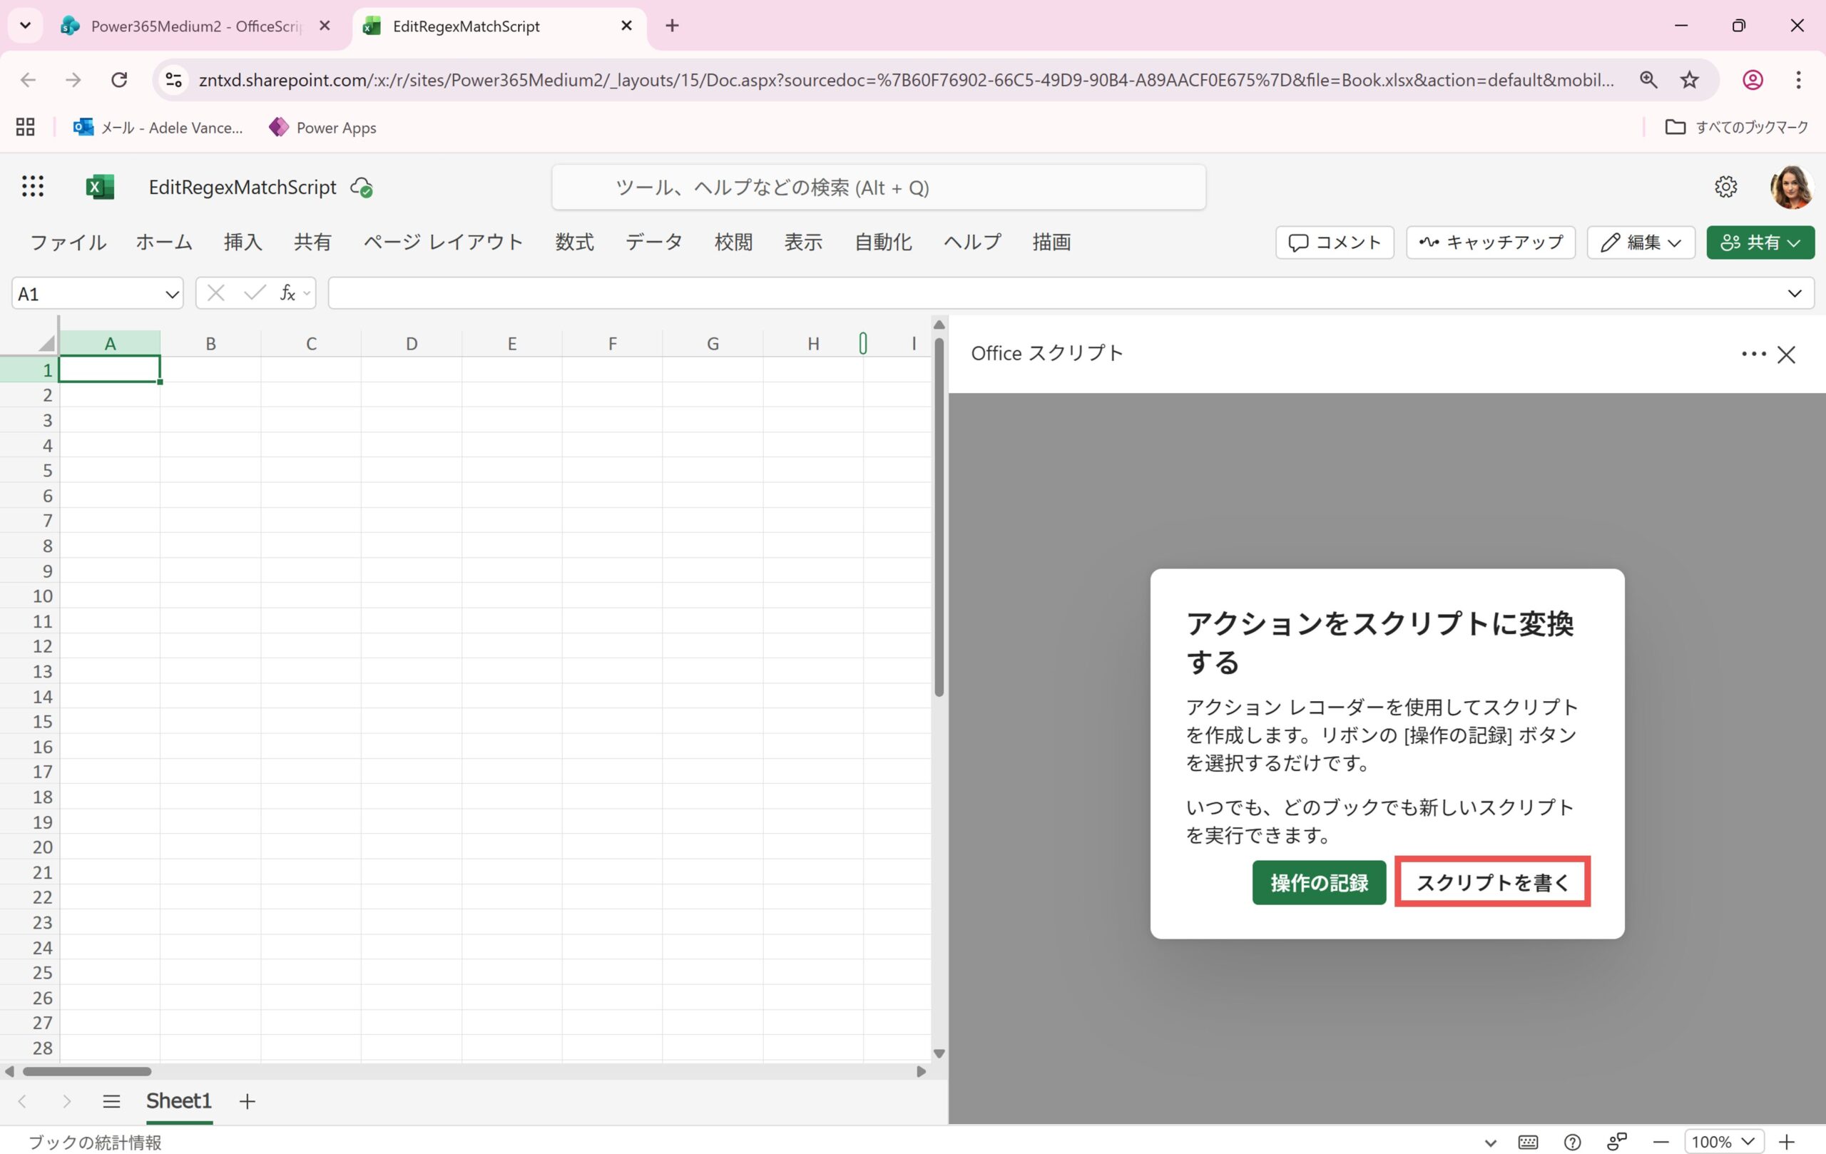This screenshot has width=1826, height=1154.
Task: Click the status bar help question icon
Action: (1572, 1142)
